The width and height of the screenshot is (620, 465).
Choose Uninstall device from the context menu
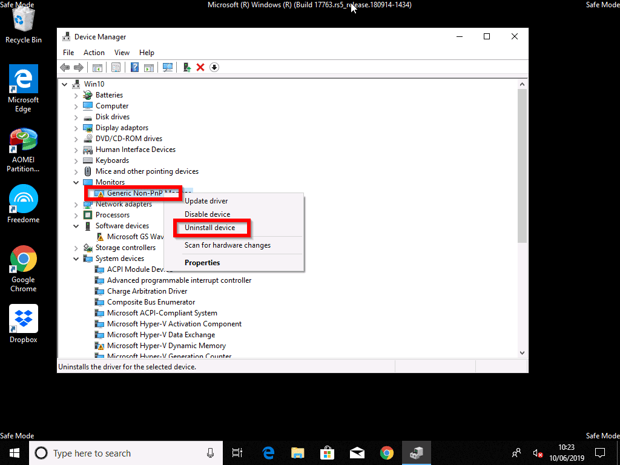[234, 228]
